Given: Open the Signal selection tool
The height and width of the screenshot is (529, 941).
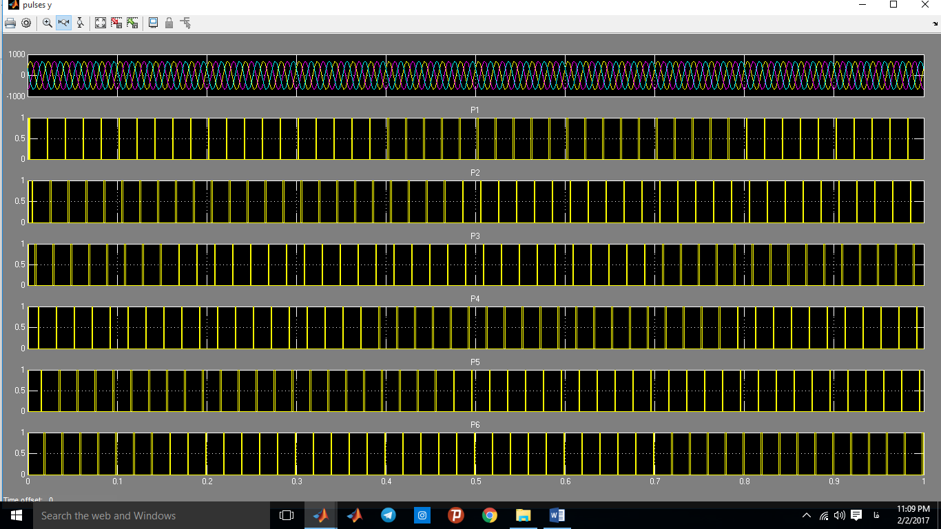Looking at the screenshot, I should [x=185, y=23].
